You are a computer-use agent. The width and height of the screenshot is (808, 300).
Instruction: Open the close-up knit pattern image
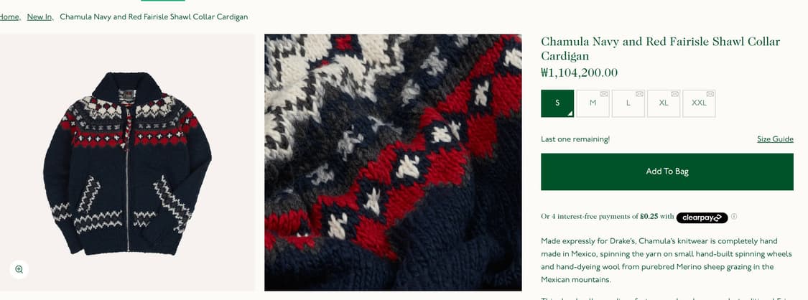(393, 163)
